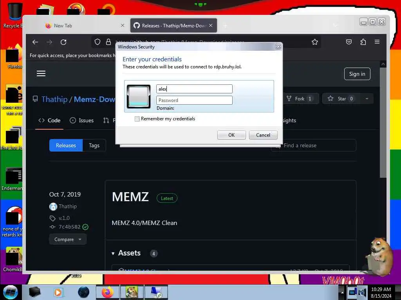Reload the page with the refresh icon
Viewport: 401px width, 300px height.
point(63,42)
